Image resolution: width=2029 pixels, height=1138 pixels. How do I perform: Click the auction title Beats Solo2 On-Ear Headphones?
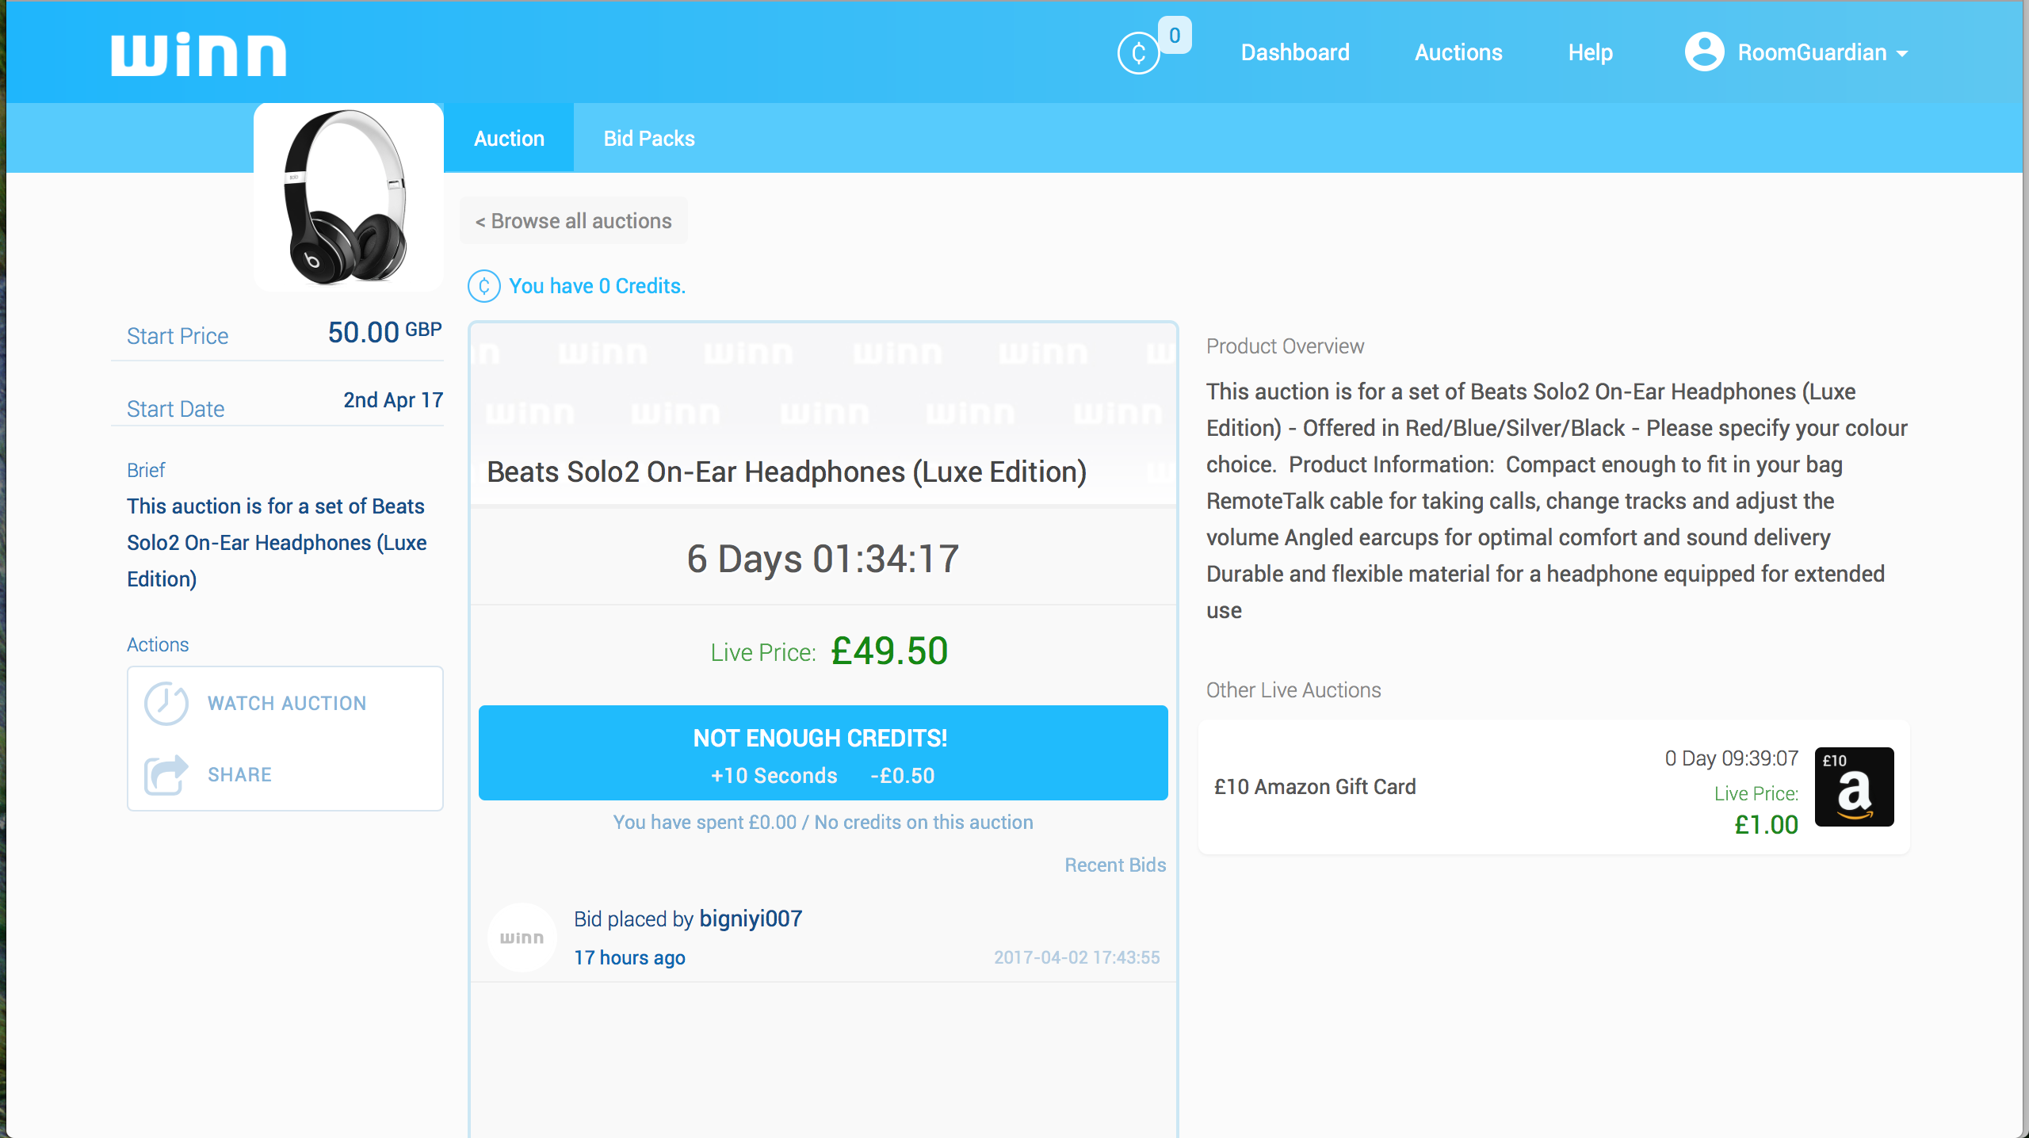tap(786, 472)
